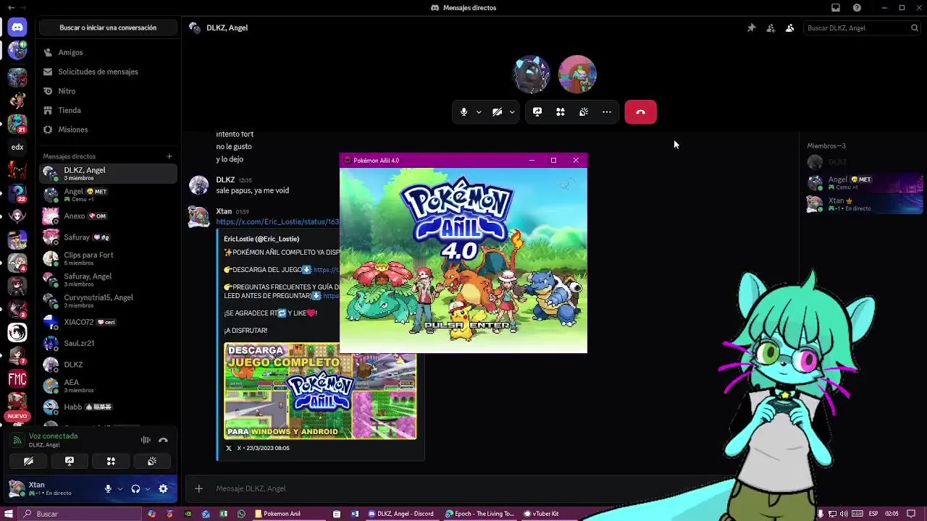Open the XIACO72 direct message
This screenshot has width=927, height=521.
[x=108, y=322]
